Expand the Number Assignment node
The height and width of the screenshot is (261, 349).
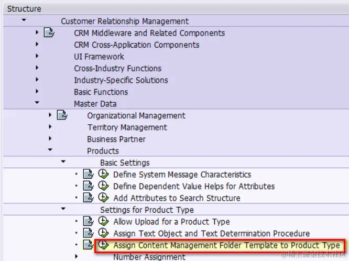(x=77, y=256)
